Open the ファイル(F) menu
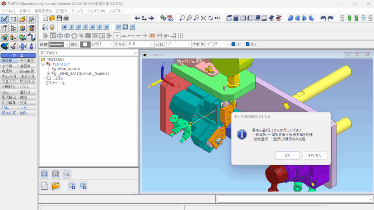This screenshot has width=374, height=210. point(8,11)
